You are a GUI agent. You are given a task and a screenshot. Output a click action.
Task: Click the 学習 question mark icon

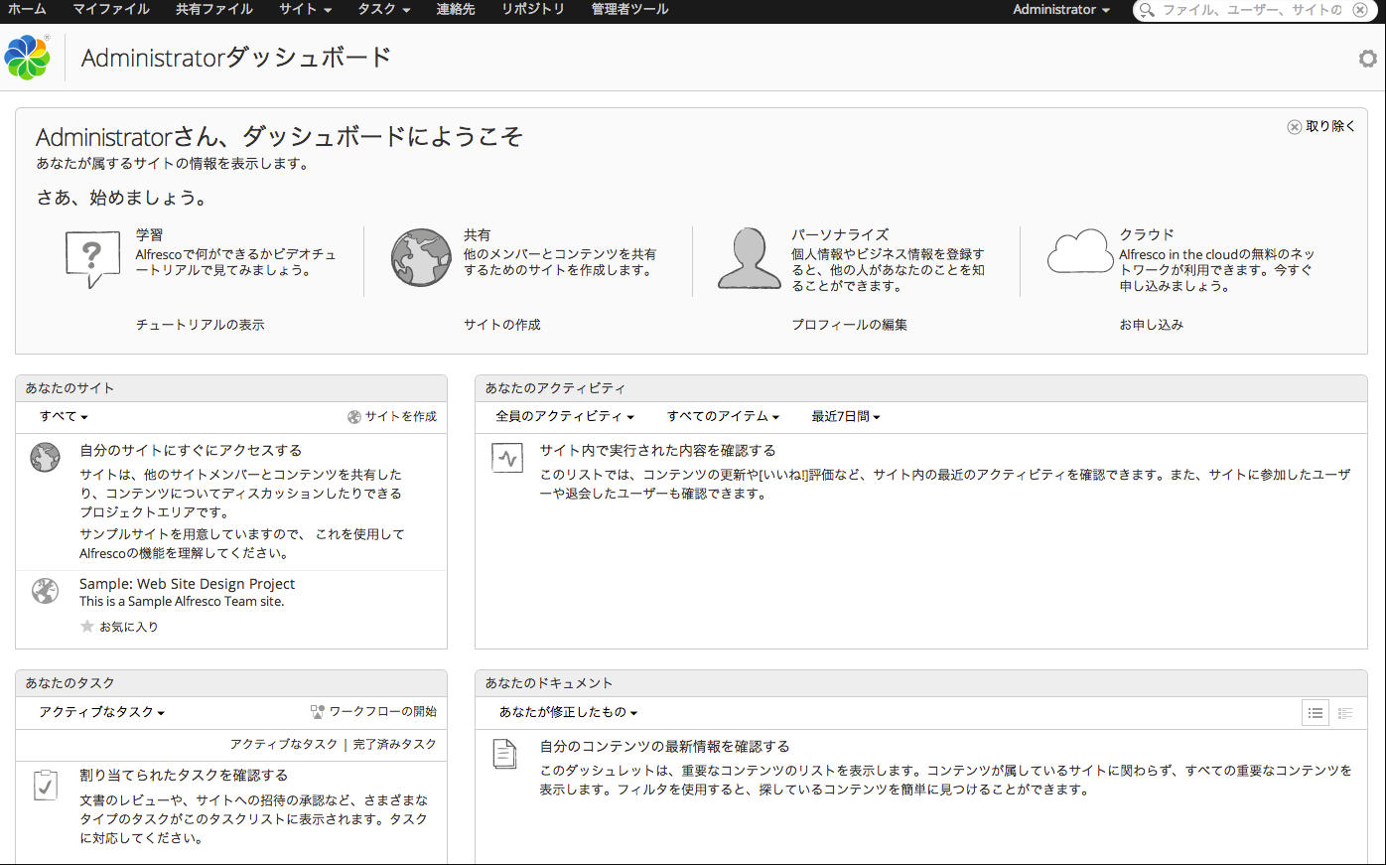[92, 258]
